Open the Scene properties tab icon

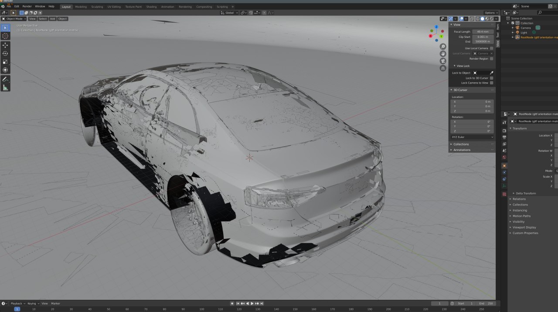(504, 151)
